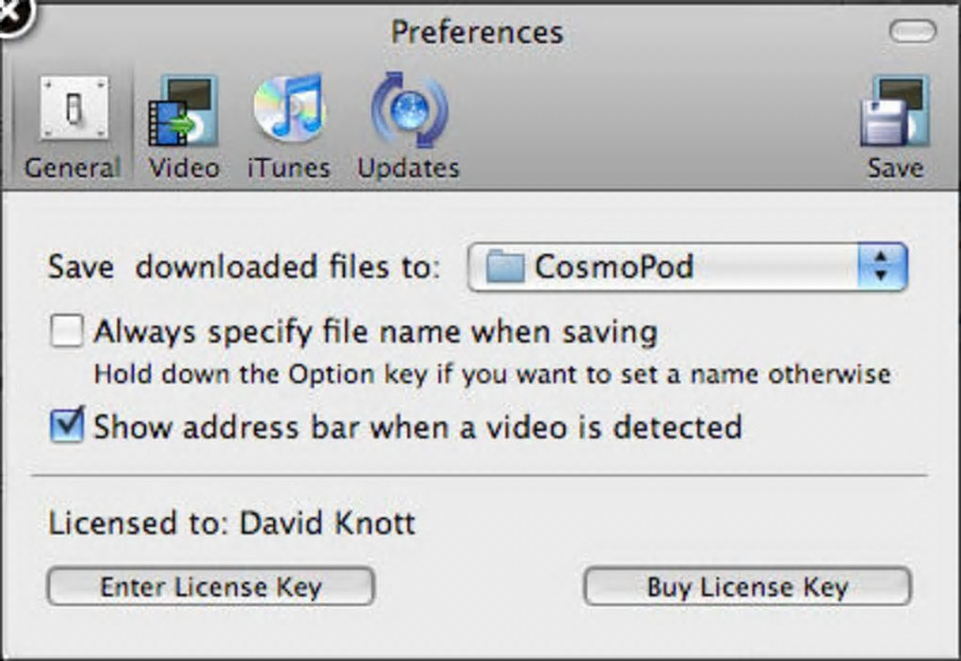This screenshot has width=961, height=661.
Task: Click the folder icon beside CosmoPod
Action: click(505, 266)
